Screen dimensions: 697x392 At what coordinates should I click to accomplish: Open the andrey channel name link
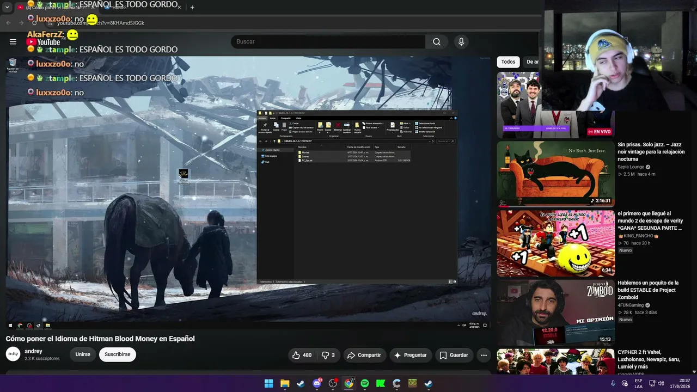click(x=33, y=351)
